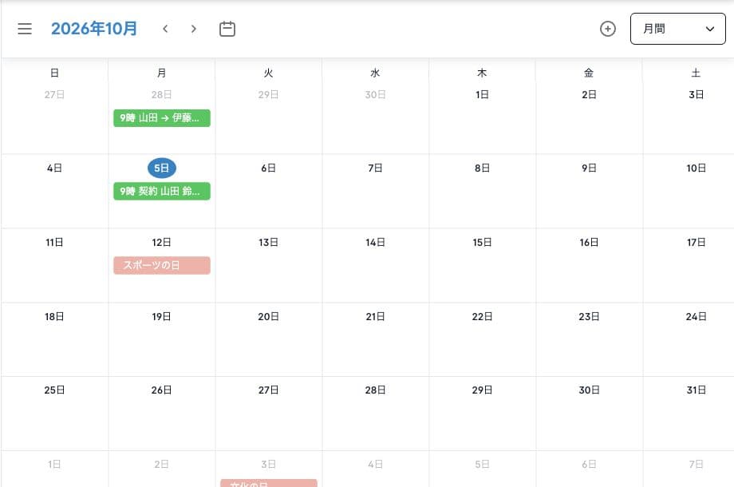Open the 9時 山田 → 伊藤 event
Viewport: 734px width, 487px height.
click(162, 118)
